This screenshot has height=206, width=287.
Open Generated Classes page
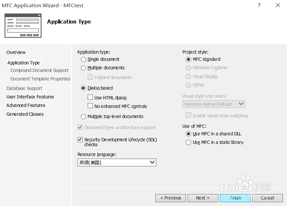(25, 114)
